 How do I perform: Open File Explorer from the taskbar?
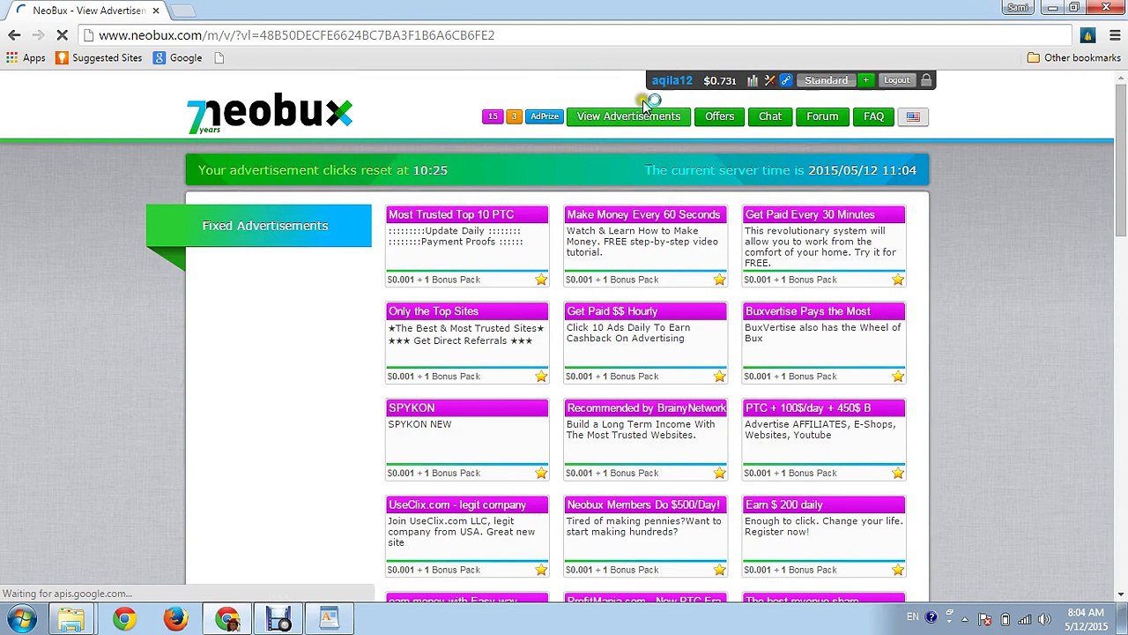click(x=72, y=618)
